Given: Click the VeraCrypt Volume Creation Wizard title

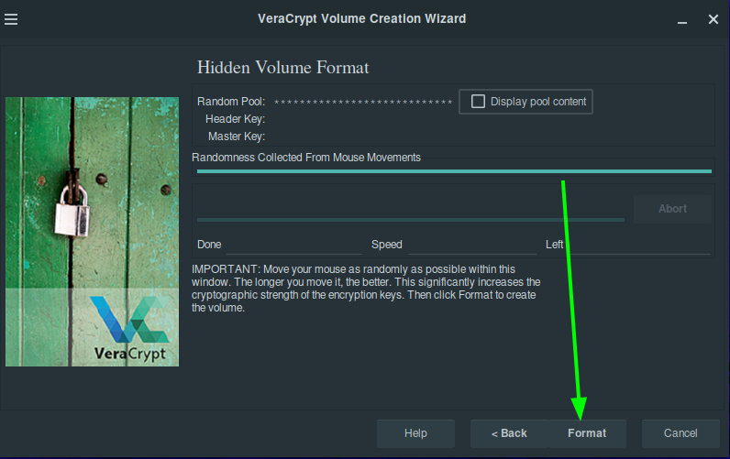Looking at the screenshot, I should pyautogui.click(x=361, y=18).
